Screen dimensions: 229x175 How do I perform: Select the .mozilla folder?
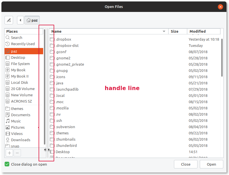tap(135, 108)
